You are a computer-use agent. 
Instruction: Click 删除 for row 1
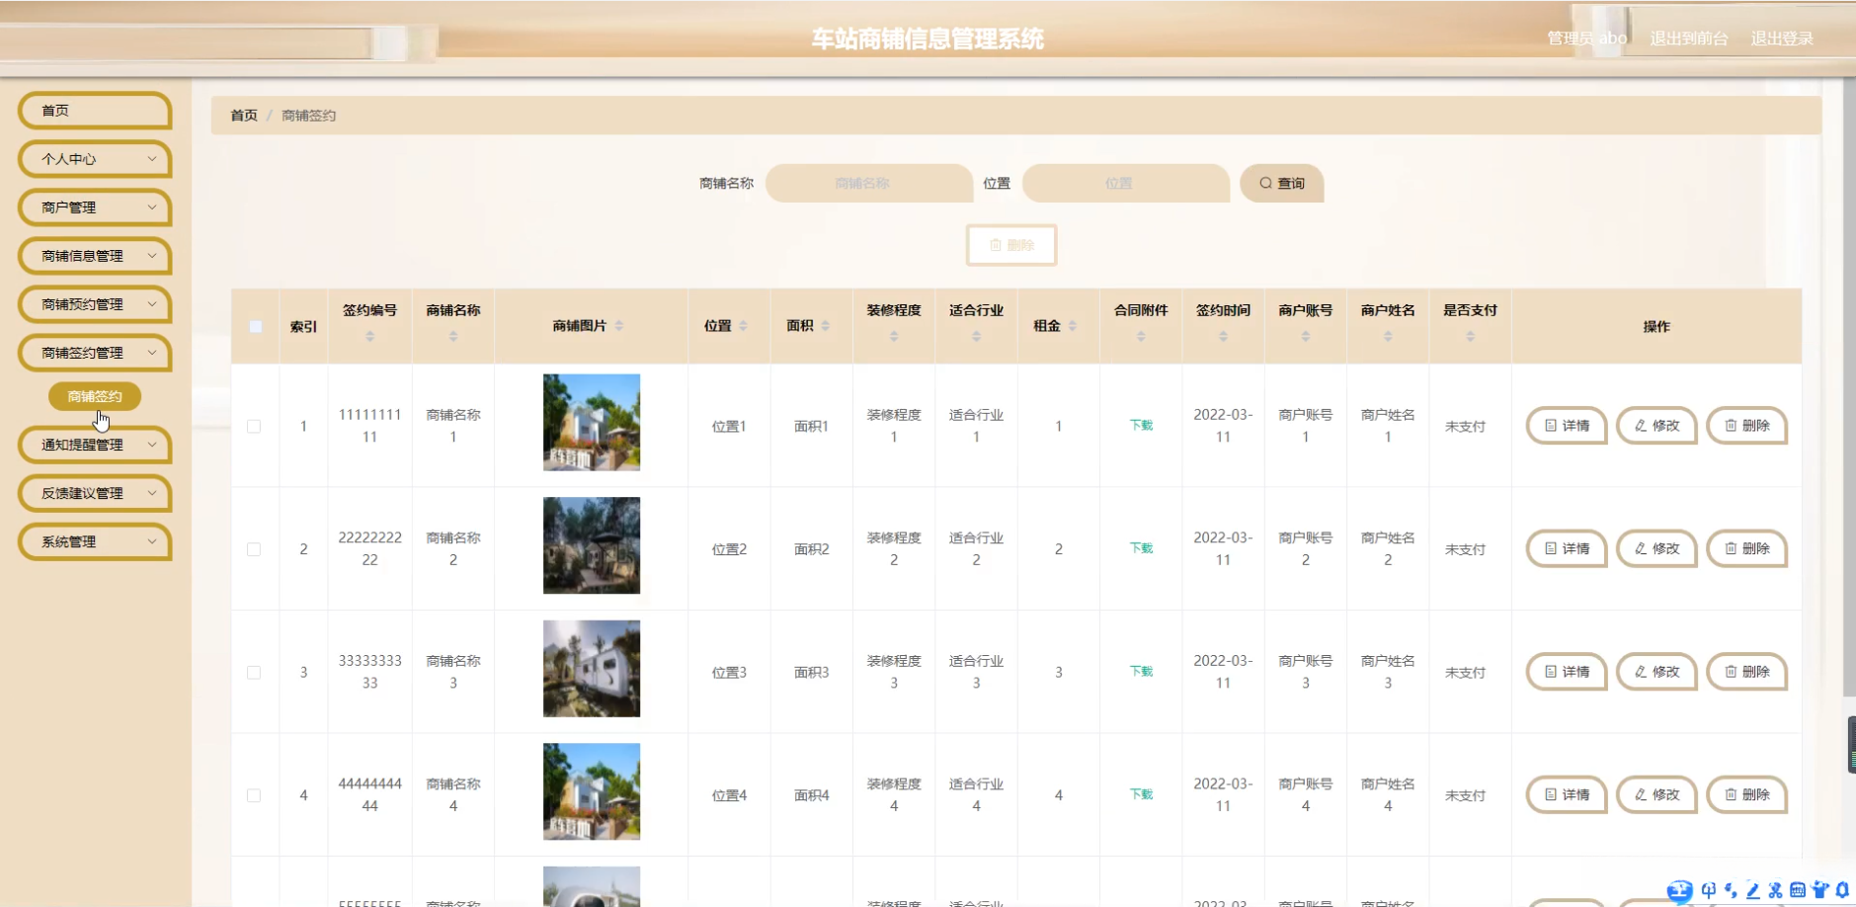click(1746, 426)
